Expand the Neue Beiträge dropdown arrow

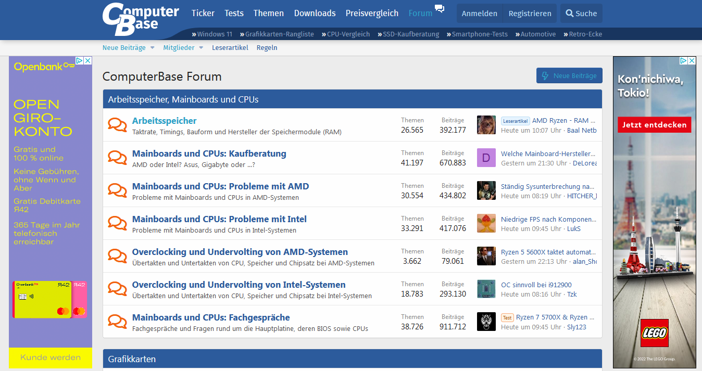(x=153, y=48)
